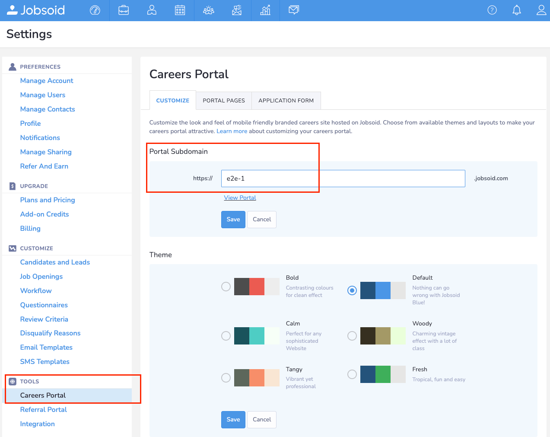Screen dimensions: 550x437
Task: Open Job Openings customization
Action: tap(41, 276)
